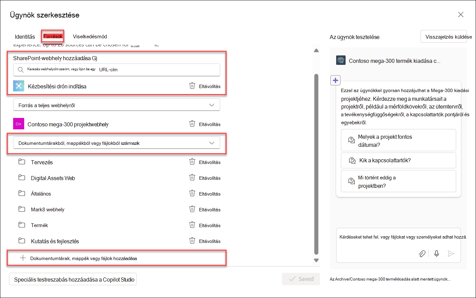Click the Eltávolítás label for Contoso mega-300 projektwebhely
Viewport: 476px width, 298px height.
[x=210, y=124]
